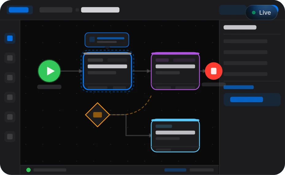The width and height of the screenshot is (285, 175).
Task: Select the orange diamond decision node
Action: click(x=98, y=115)
